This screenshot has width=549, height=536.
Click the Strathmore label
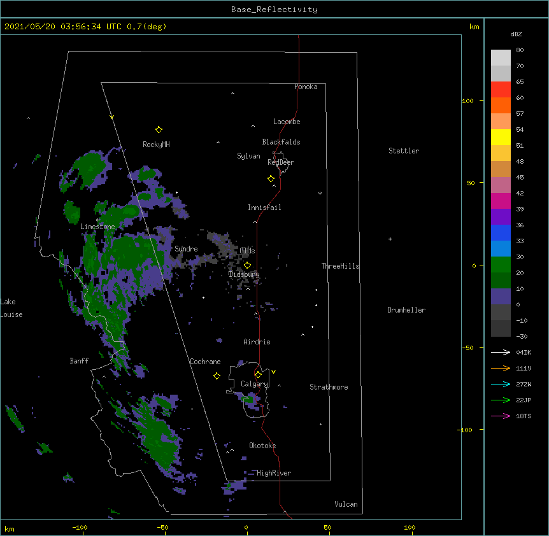[329, 387]
